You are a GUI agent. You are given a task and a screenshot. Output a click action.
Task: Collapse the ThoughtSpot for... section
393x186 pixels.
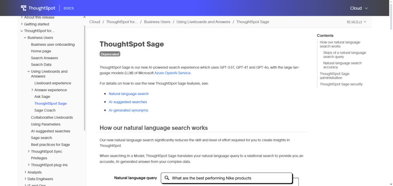point(22,31)
